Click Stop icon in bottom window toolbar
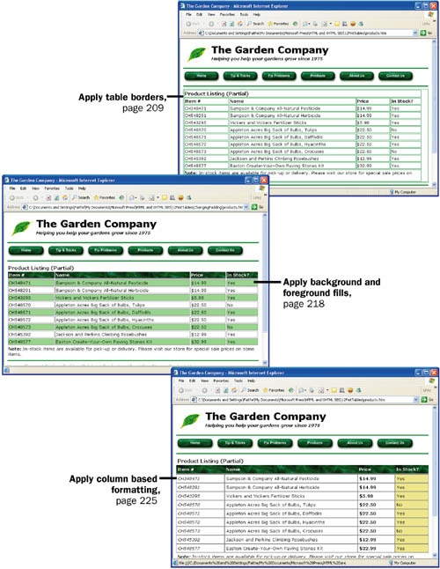The height and width of the screenshot is (569, 440). [217, 390]
